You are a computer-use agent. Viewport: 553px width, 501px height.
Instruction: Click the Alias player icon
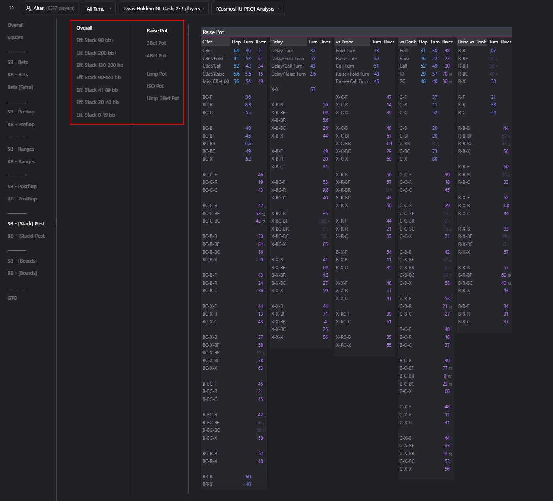click(29, 8)
